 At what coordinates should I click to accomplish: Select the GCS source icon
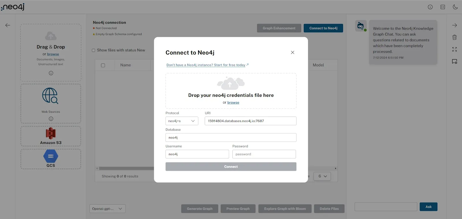point(51,156)
